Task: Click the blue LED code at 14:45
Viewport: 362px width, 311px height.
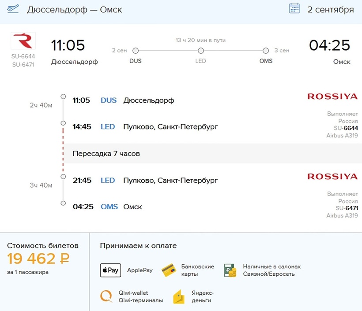Action: point(108,127)
